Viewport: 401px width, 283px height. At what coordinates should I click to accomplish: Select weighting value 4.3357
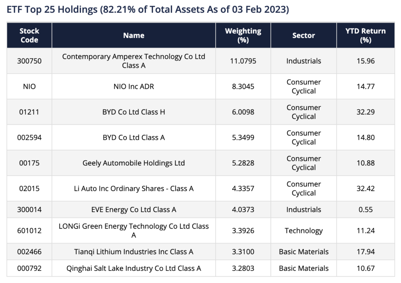(243, 189)
